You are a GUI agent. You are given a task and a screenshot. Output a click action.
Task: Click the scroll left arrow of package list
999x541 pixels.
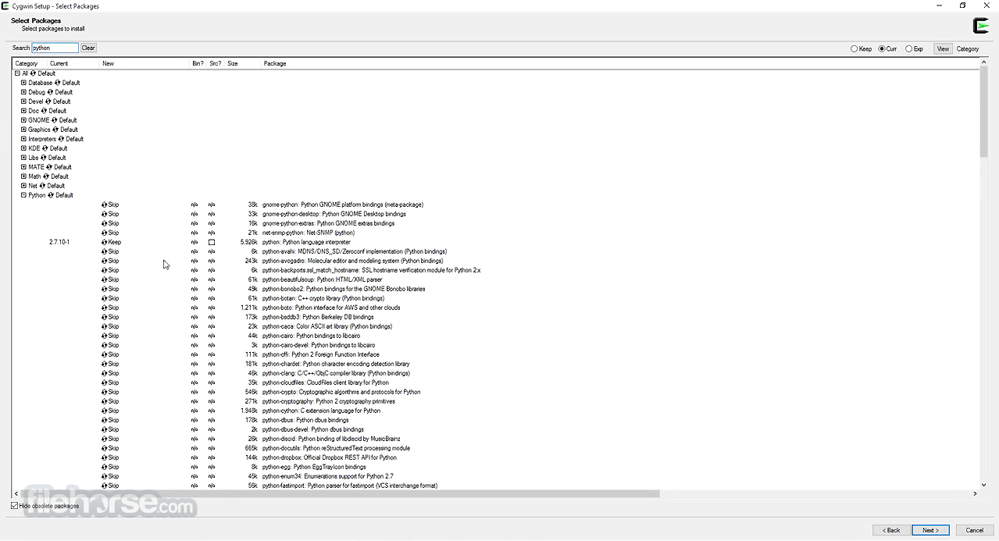pyautogui.click(x=16, y=493)
